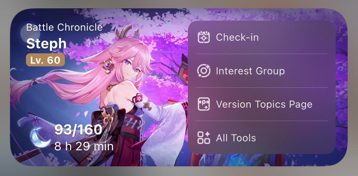Open the Check-in menu entry

262,37
